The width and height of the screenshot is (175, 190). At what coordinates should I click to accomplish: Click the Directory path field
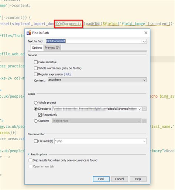(95, 109)
